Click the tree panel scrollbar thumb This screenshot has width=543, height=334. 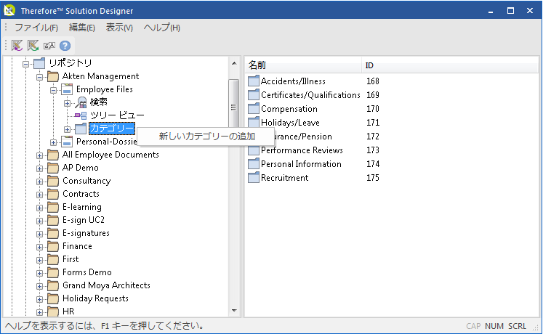(x=234, y=107)
